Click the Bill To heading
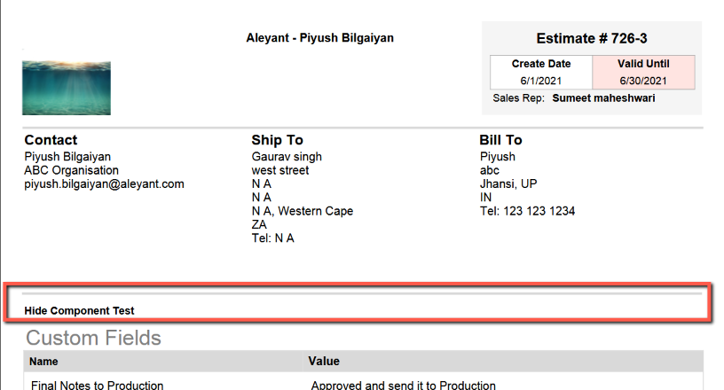The width and height of the screenshot is (724, 390). pos(500,140)
